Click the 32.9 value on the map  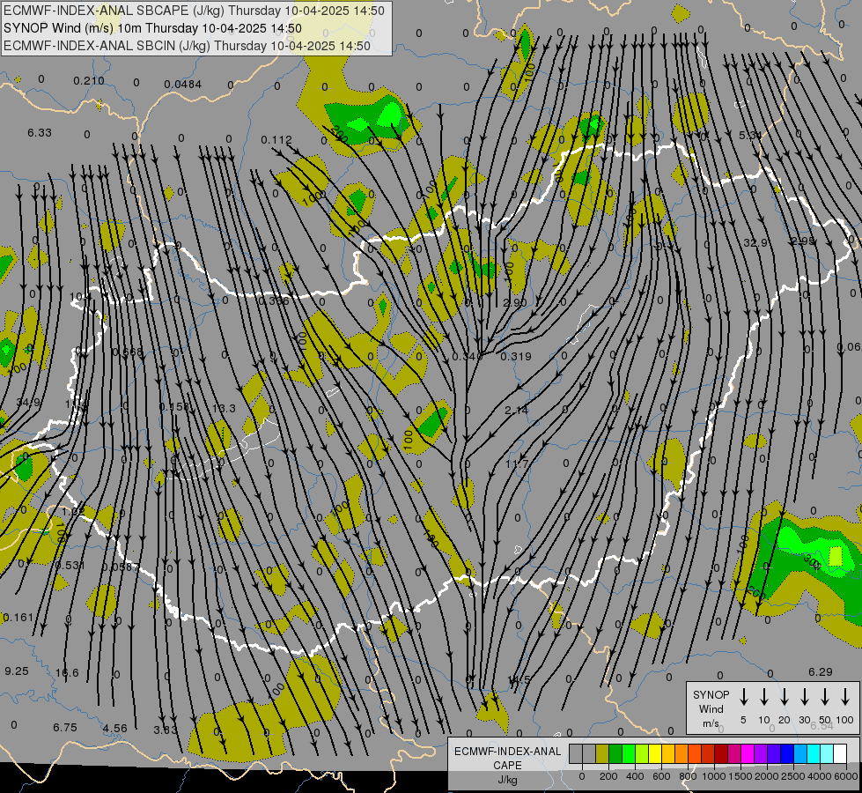tap(755, 242)
